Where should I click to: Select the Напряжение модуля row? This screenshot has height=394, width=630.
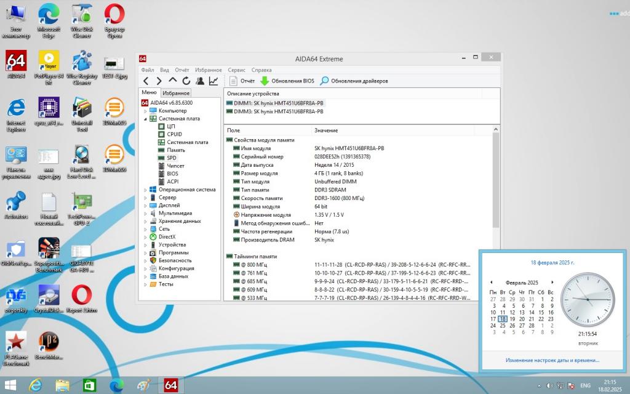point(349,215)
